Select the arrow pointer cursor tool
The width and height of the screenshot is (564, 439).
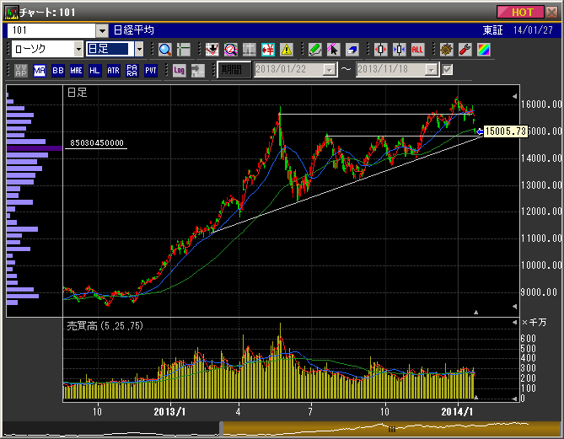333,50
